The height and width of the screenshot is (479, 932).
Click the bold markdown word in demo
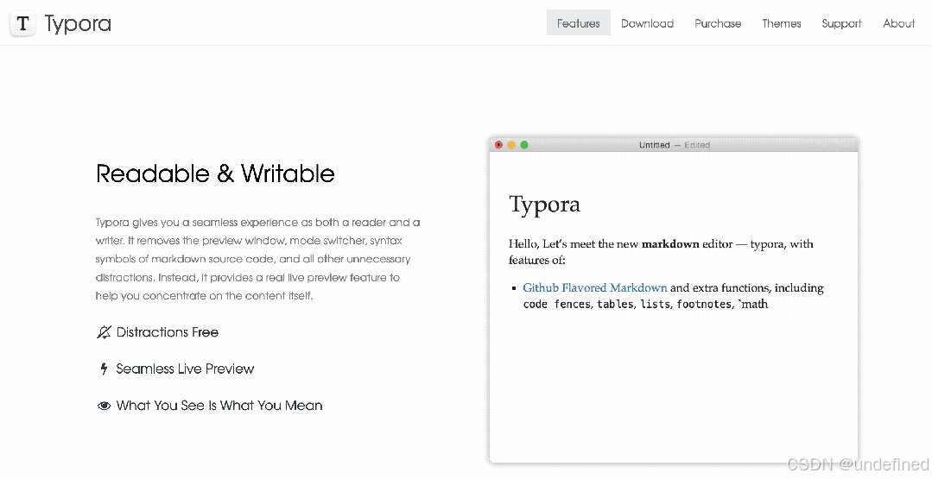pyautogui.click(x=670, y=244)
